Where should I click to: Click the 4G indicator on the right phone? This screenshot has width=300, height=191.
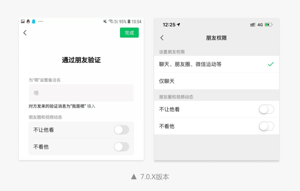(x=260, y=25)
